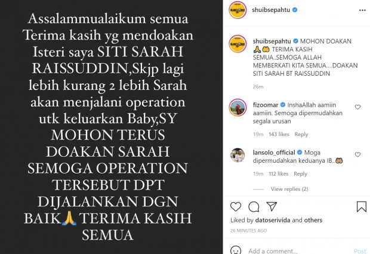
Task: Open datoserivida profile link
Action: click(x=273, y=220)
